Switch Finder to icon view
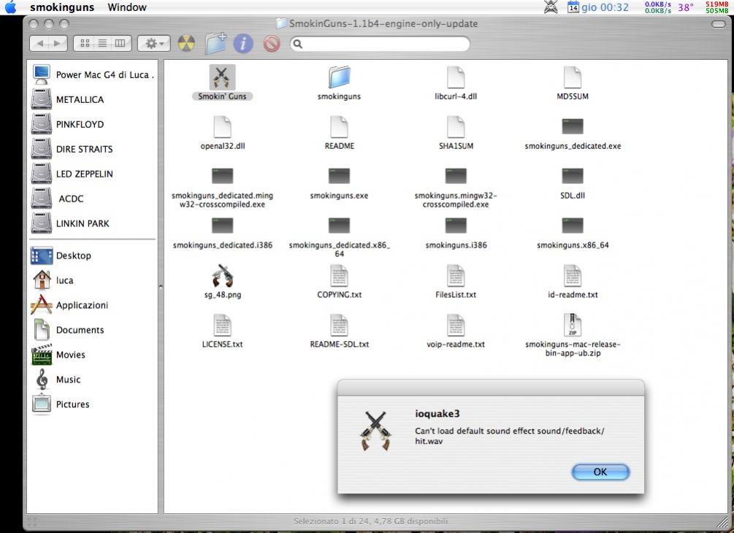 click(85, 44)
